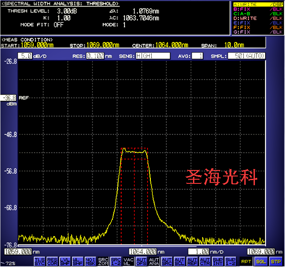Click the MEAS CONDITION heading

[27, 40]
